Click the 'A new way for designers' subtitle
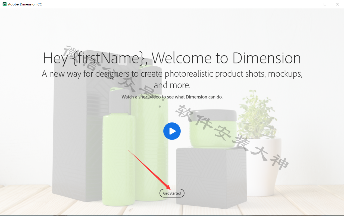344x216 pixels. click(x=172, y=79)
